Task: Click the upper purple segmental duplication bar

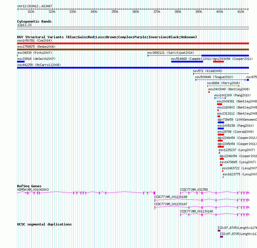Action: click(219, 231)
